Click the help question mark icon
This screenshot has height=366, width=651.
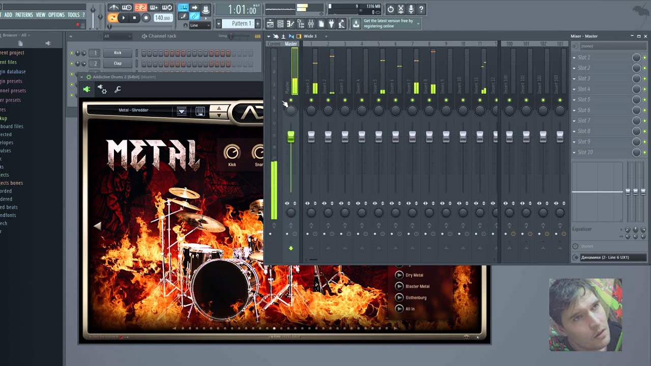tap(421, 9)
